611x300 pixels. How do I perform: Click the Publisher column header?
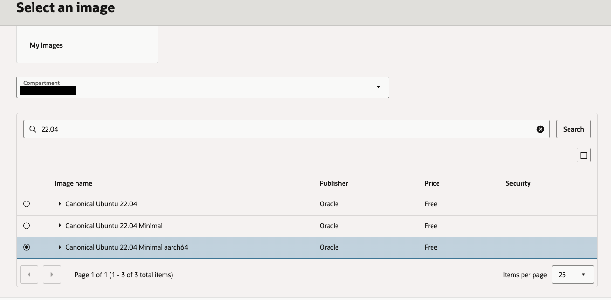(334, 183)
